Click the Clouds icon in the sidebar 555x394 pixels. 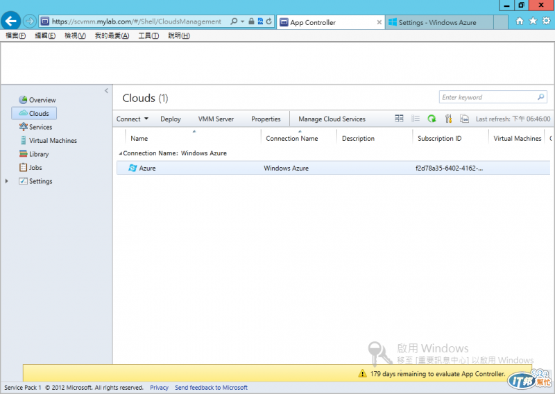[x=23, y=113]
